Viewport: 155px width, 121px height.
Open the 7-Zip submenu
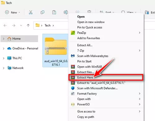(106, 51)
